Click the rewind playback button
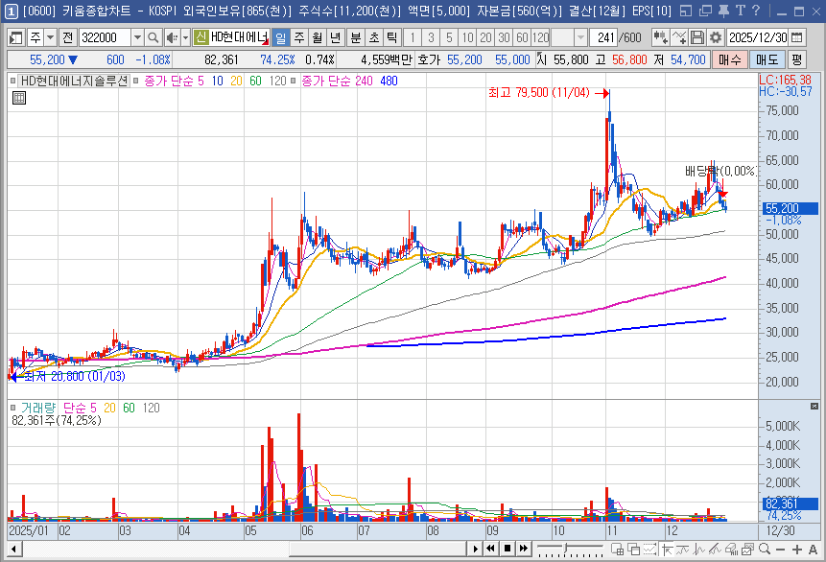The width and height of the screenshot is (826, 562). [491, 549]
